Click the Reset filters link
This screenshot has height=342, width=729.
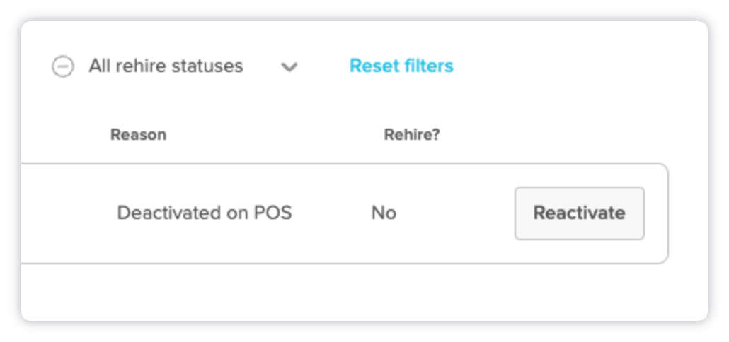click(401, 66)
